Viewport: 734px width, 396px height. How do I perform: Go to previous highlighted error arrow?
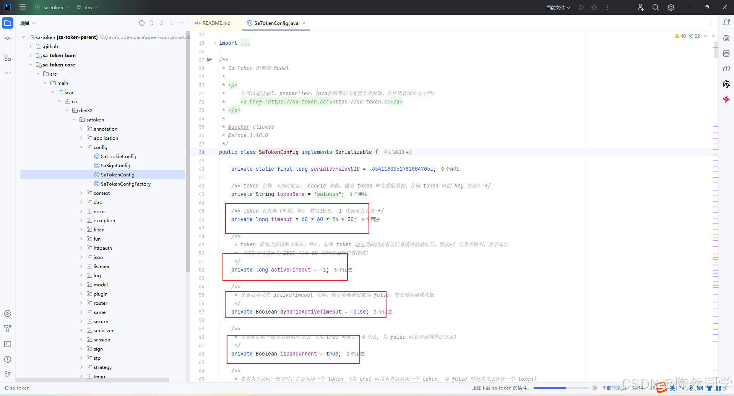(706, 36)
